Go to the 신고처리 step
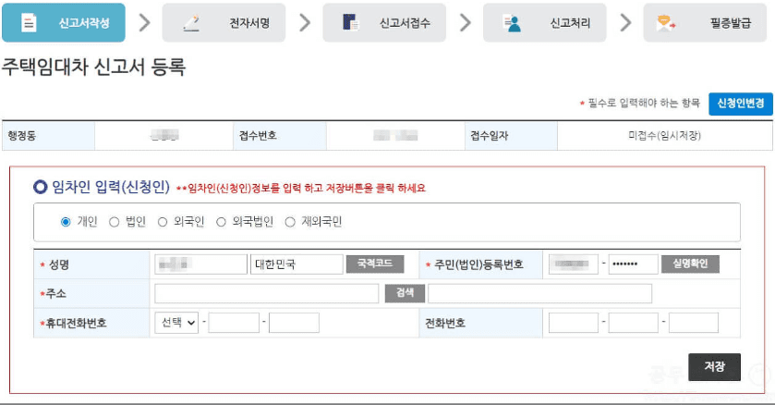 click(545, 23)
